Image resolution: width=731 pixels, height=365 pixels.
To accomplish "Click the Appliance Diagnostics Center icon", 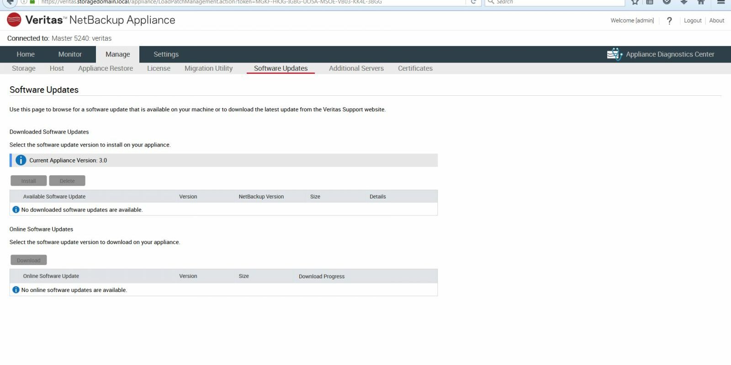I will pos(614,54).
